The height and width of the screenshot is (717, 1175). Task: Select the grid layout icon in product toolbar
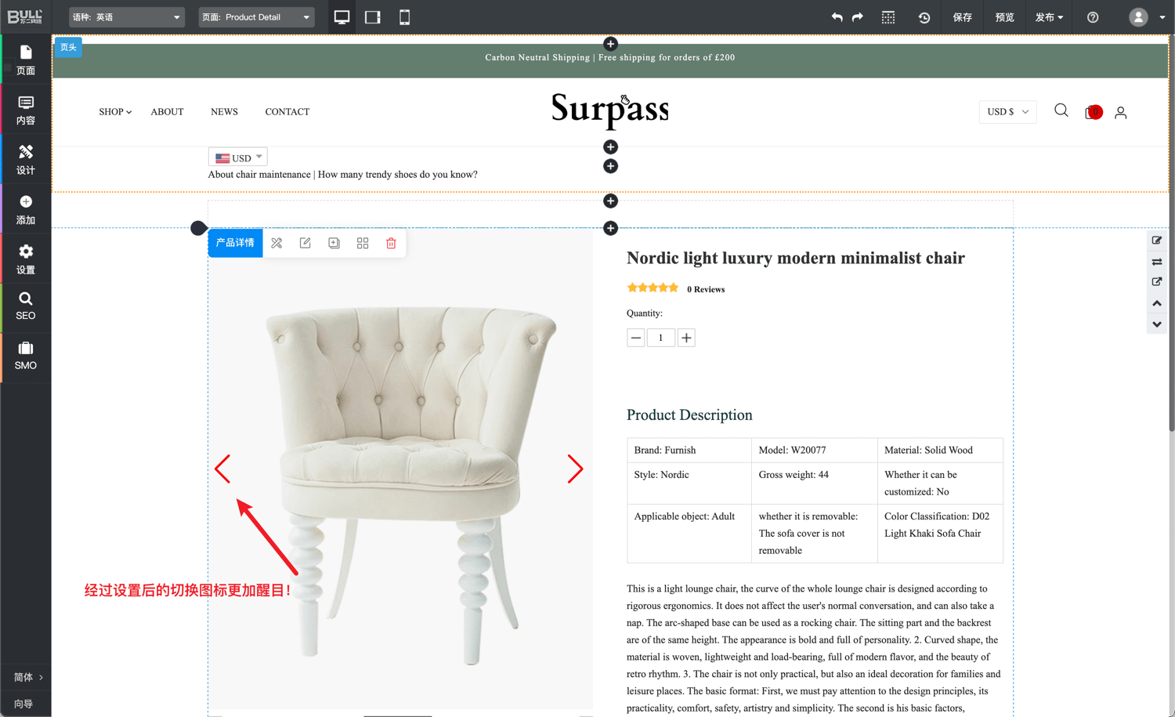click(363, 244)
